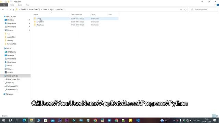This screenshot has width=219, height=123.
Task: Open the Share ribbon tab
Action: (x=20, y=5)
